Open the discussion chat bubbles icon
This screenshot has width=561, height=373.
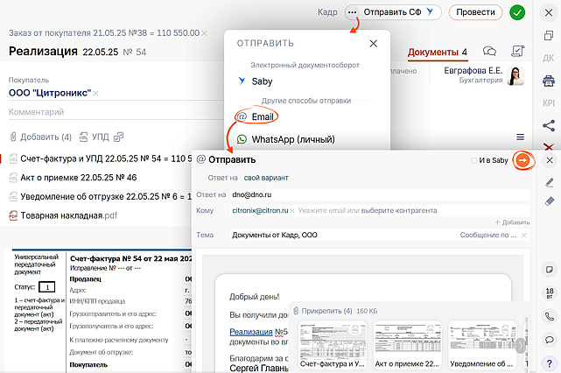pos(490,52)
